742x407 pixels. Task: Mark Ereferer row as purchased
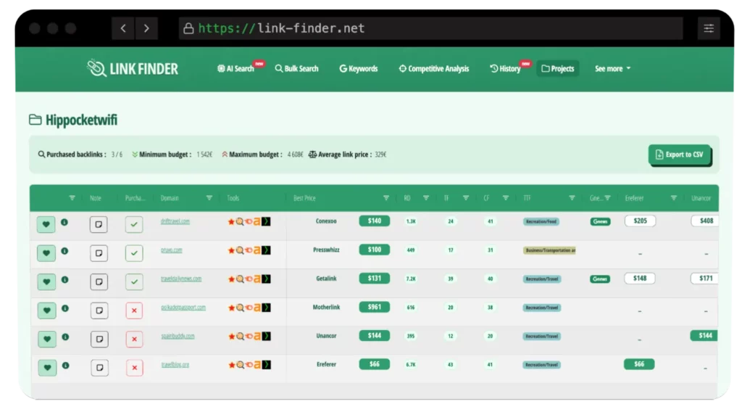pyautogui.click(x=135, y=367)
